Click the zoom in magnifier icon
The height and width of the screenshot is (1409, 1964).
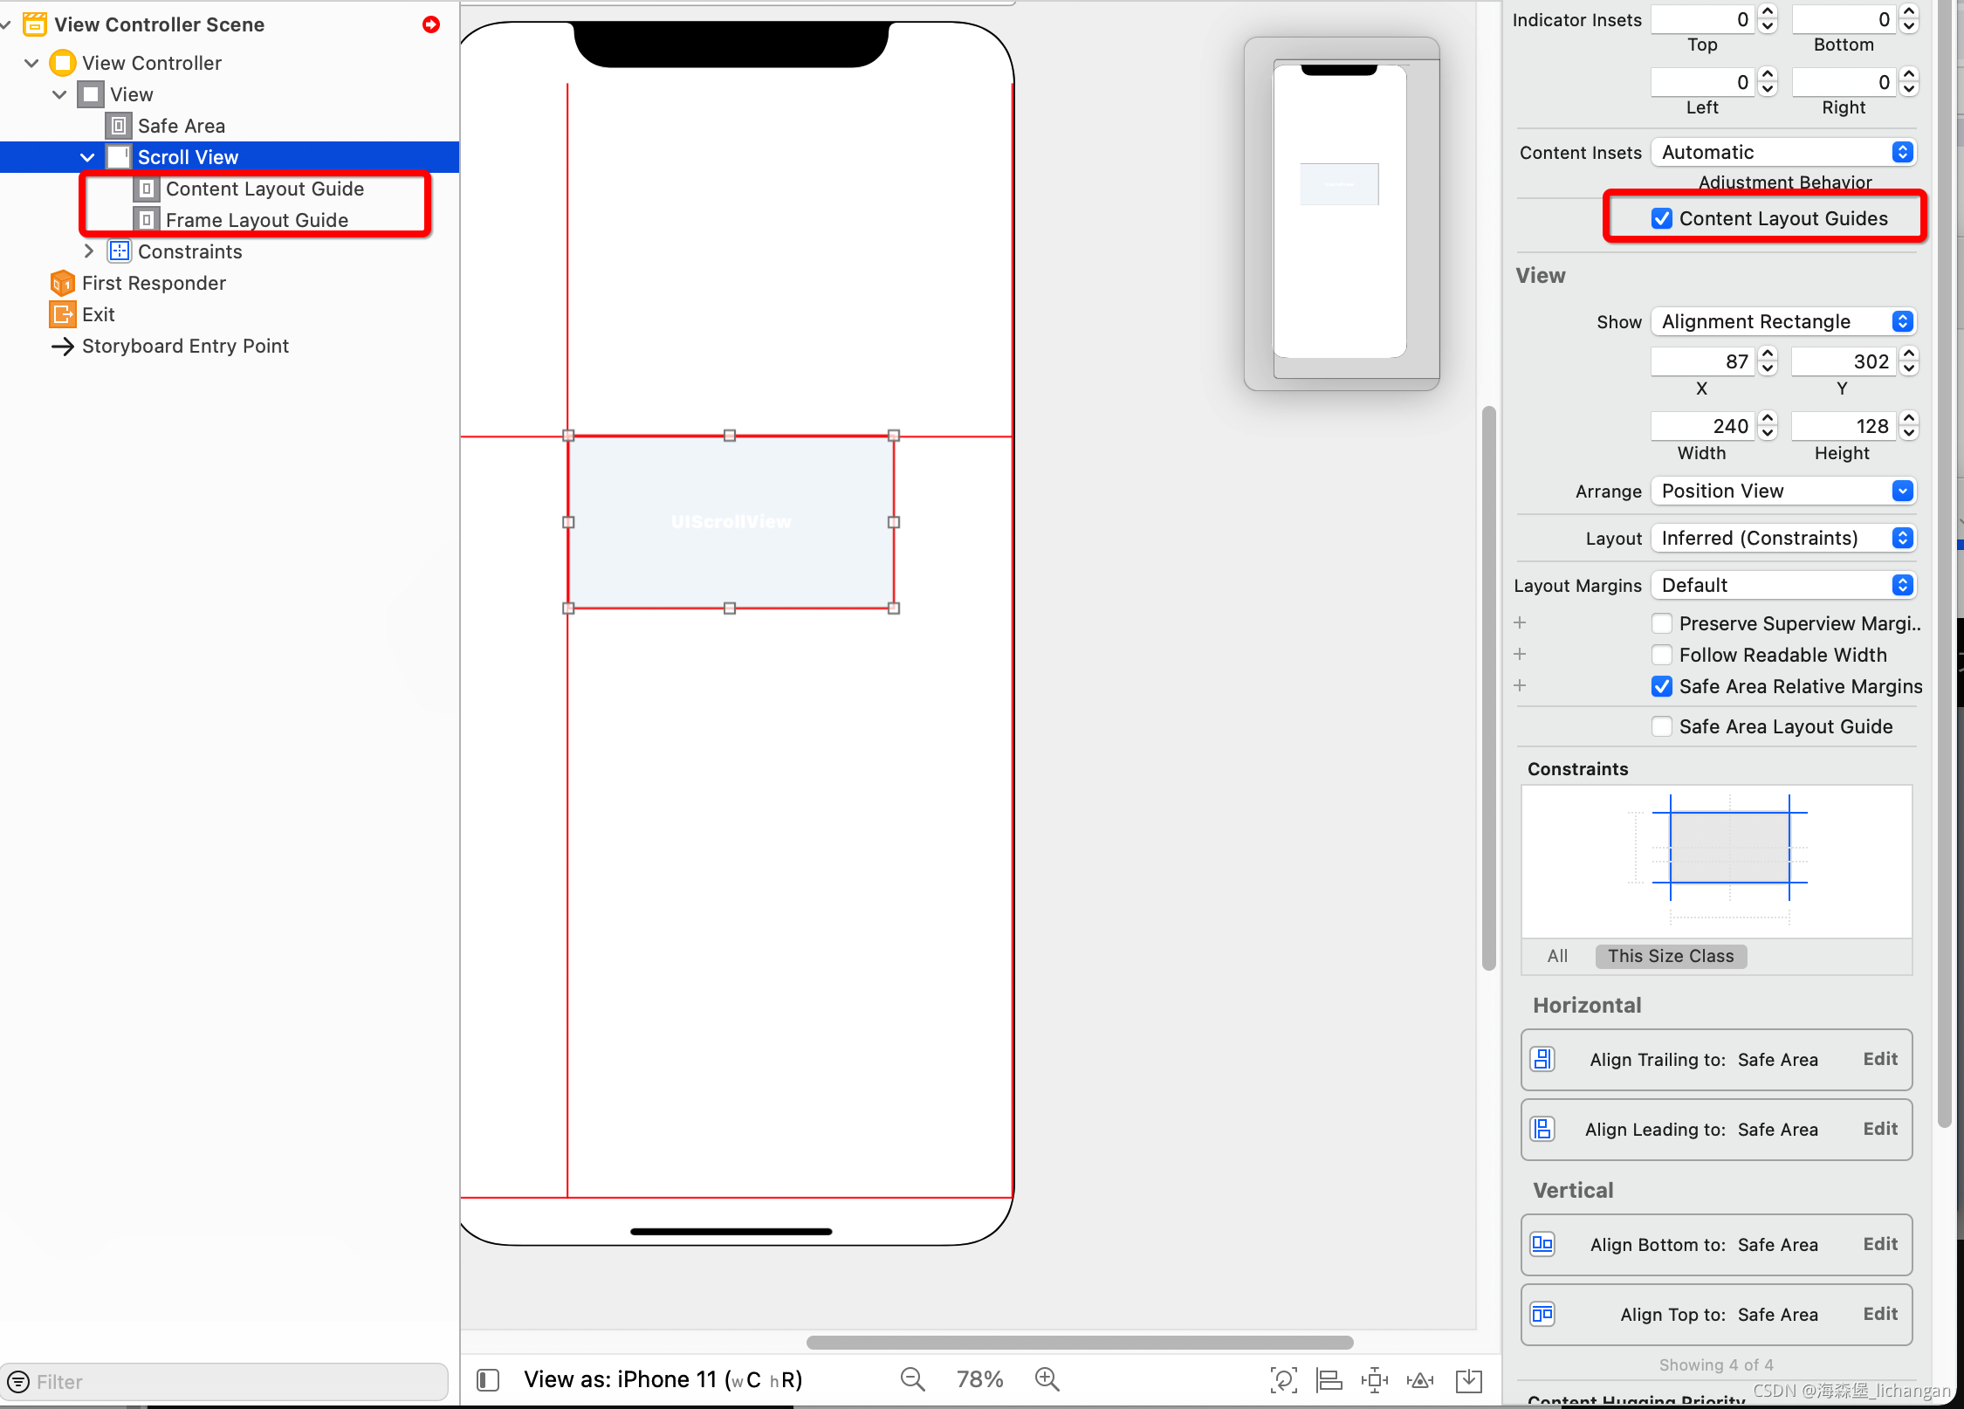(x=1047, y=1379)
